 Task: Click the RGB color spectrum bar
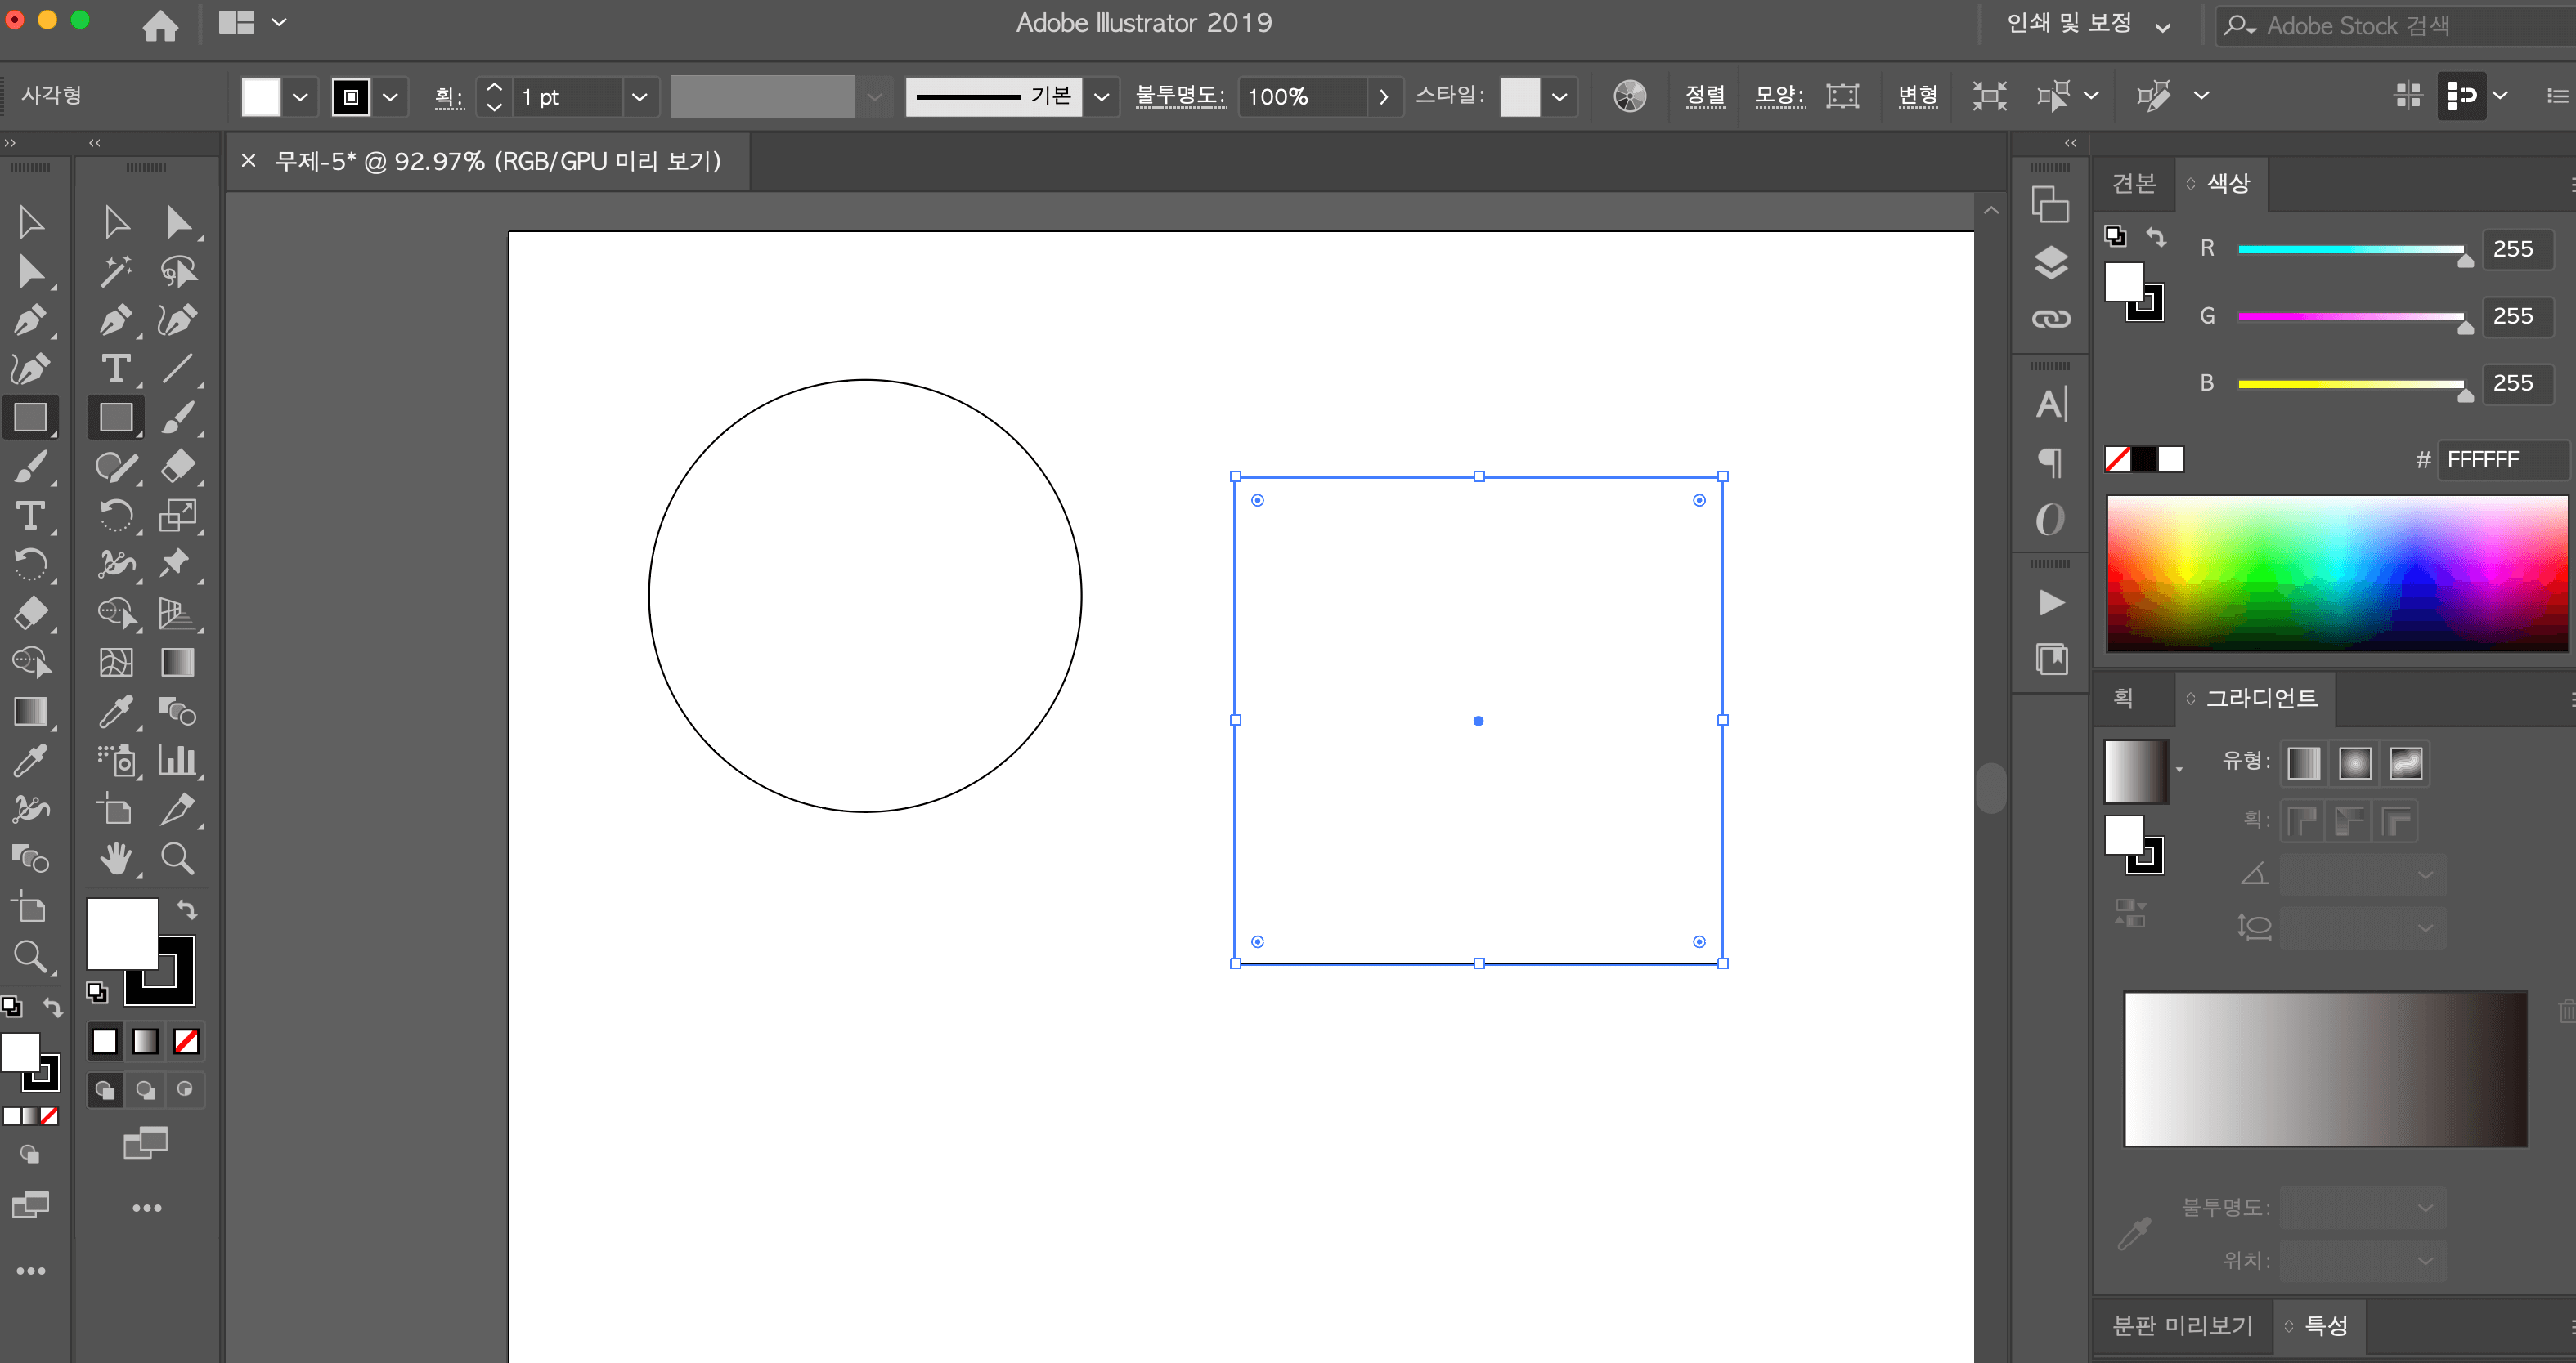pyautogui.click(x=2336, y=574)
